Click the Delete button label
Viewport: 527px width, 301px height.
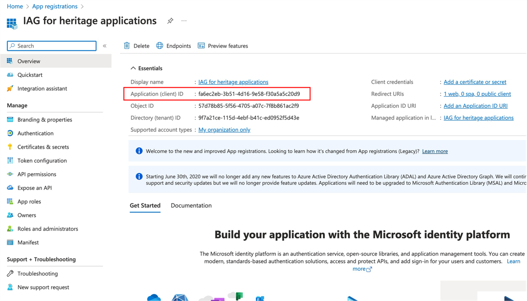[141, 46]
